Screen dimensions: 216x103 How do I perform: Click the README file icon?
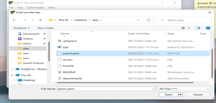click(59, 72)
